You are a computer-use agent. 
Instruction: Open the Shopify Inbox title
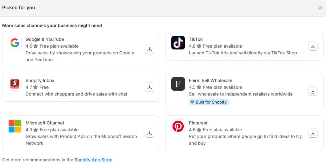click(40, 81)
